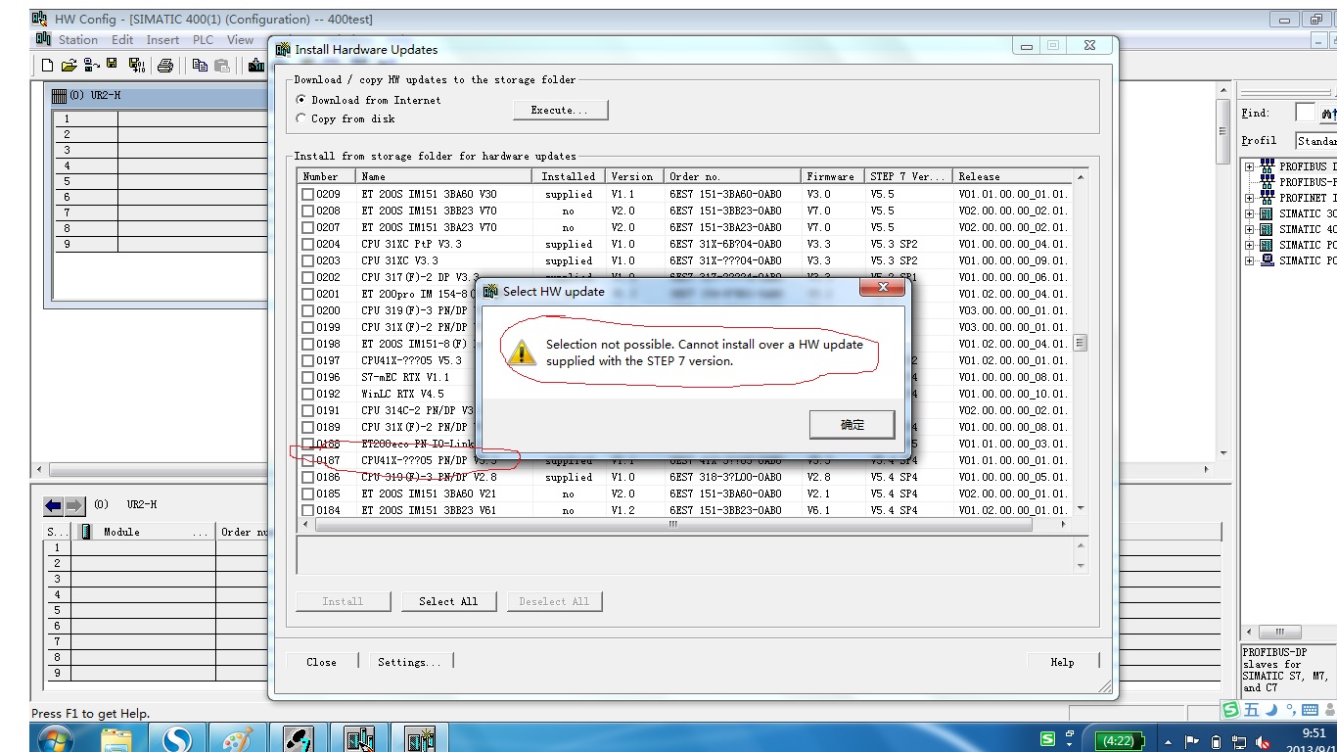This screenshot has height=752, width=1337.
Task: Open the Insert menu
Action: 162,40
